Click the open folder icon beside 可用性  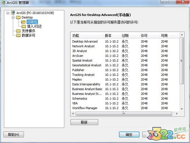pyautogui.click(x=23, y=22)
